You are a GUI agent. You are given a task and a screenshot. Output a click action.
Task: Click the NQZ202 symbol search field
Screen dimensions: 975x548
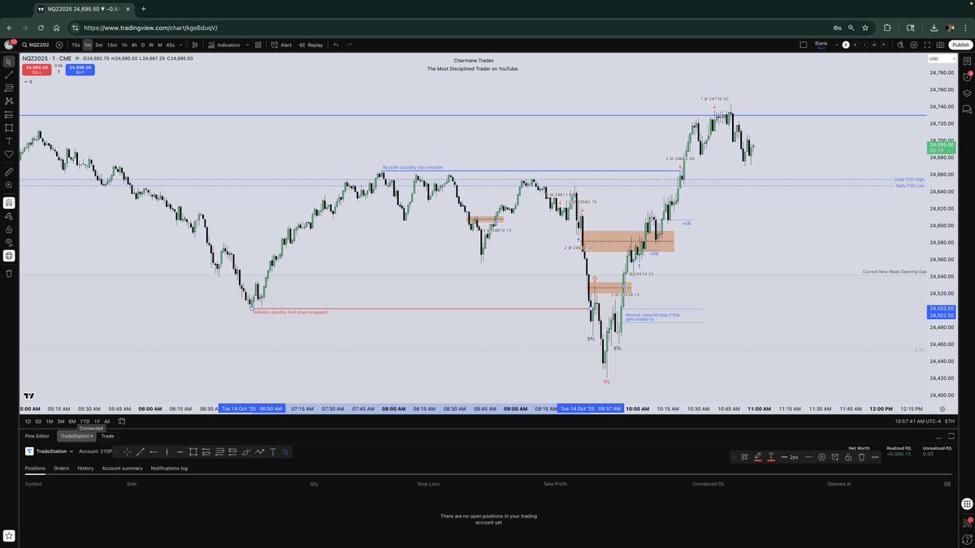36,45
